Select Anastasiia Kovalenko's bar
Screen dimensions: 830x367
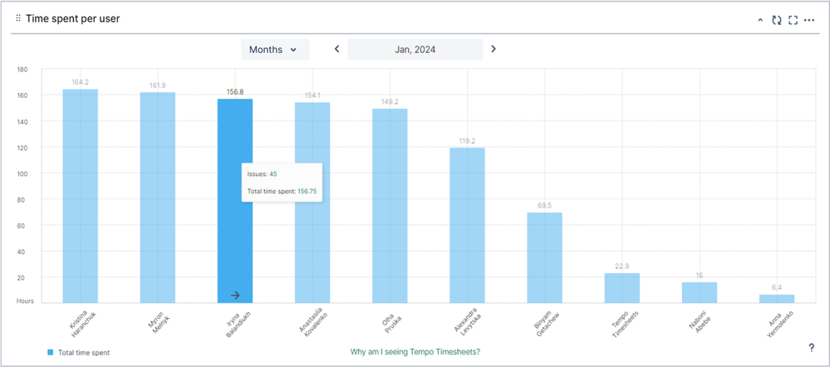tap(312, 203)
